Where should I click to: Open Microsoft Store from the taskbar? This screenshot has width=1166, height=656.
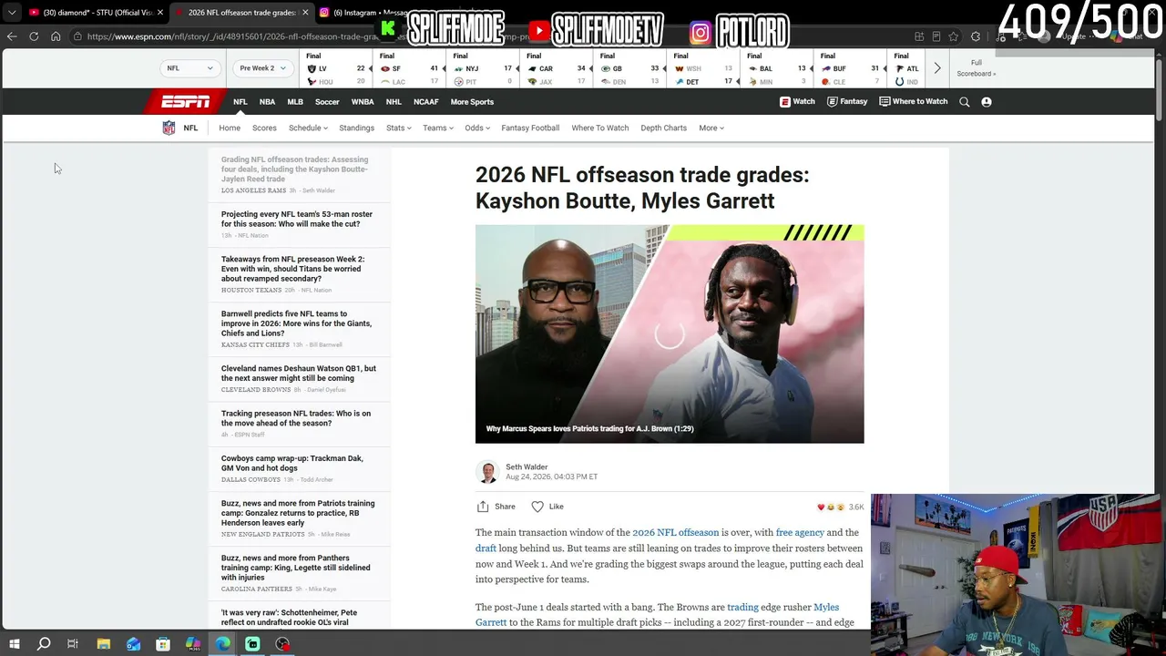(163, 644)
